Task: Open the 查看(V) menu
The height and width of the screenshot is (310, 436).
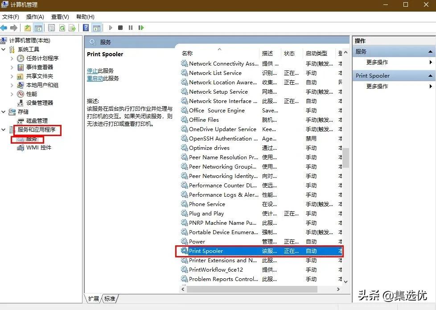Action: [60, 17]
